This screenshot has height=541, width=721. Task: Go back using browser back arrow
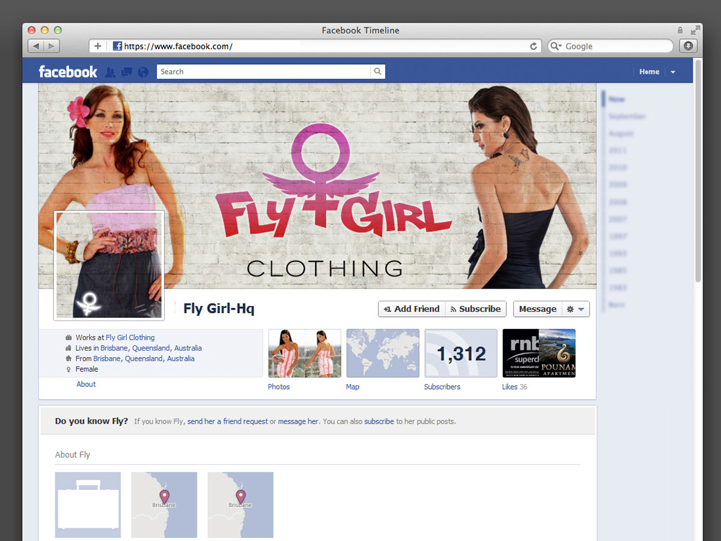(37, 46)
